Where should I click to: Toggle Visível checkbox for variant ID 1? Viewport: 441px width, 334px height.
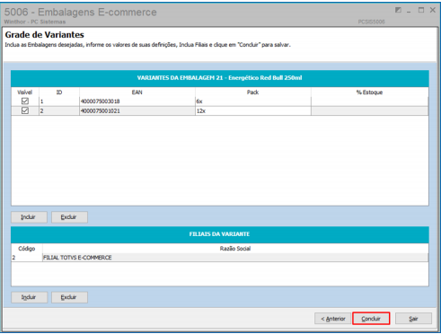click(25, 101)
